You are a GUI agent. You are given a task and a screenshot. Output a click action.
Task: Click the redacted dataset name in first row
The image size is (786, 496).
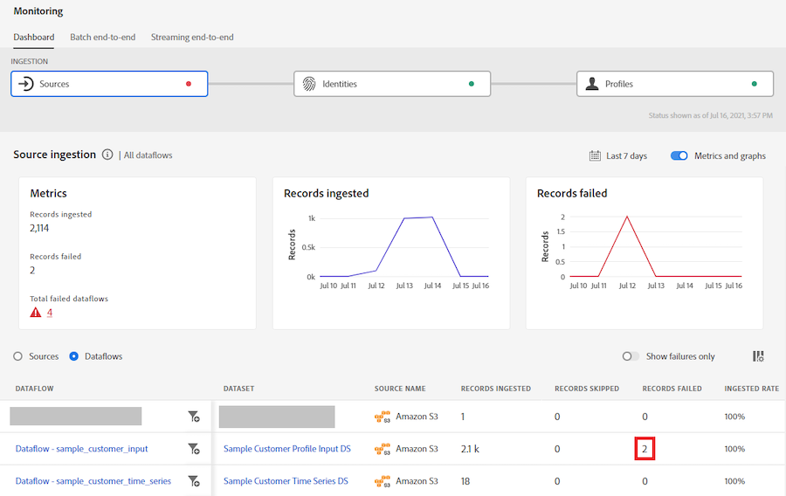(277, 417)
